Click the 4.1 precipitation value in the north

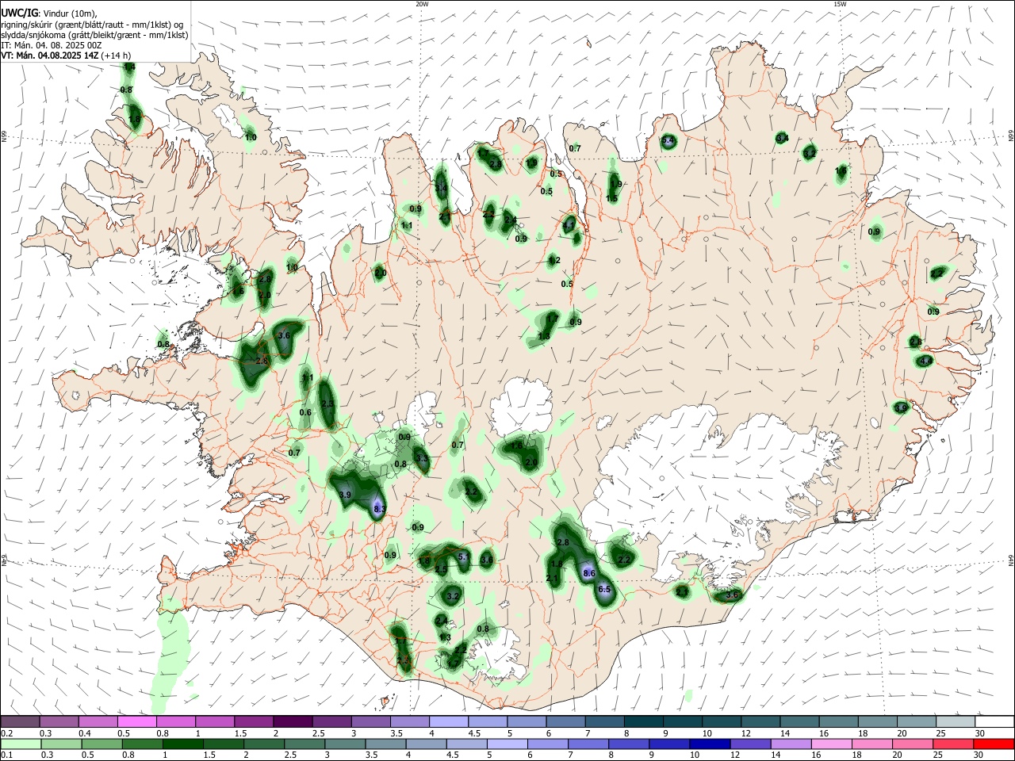pyautogui.click(x=569, y=226)
